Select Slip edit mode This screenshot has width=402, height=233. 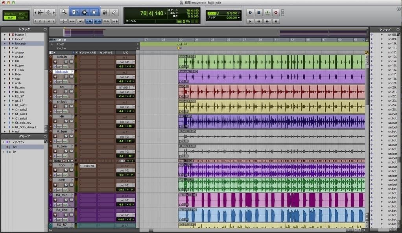(x=10, y=18)
